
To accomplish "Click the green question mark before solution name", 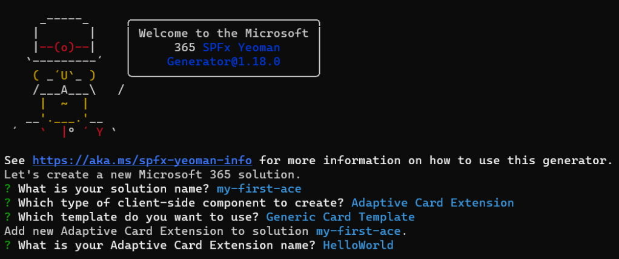I will pyautogui.click(x=7, y=189).
